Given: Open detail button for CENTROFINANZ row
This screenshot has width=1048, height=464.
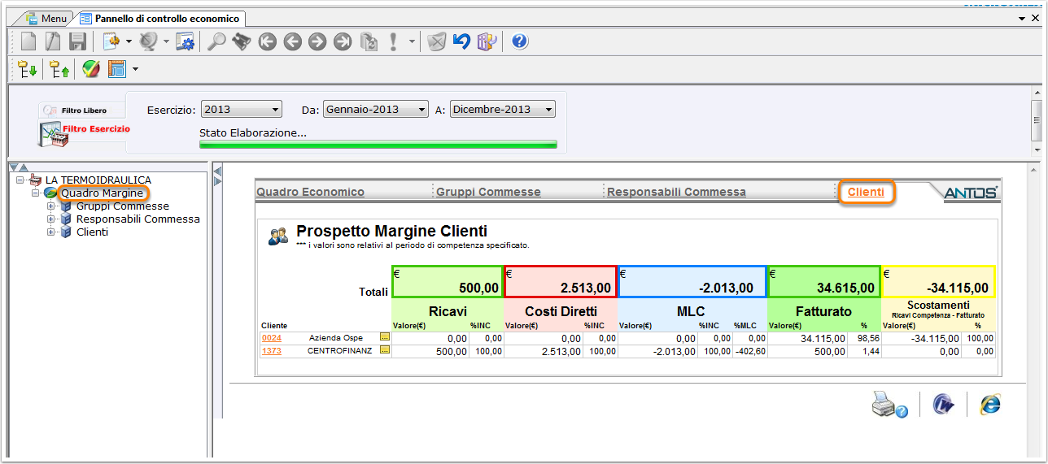Looking at the screenshot, I should (x=385, y=350).
